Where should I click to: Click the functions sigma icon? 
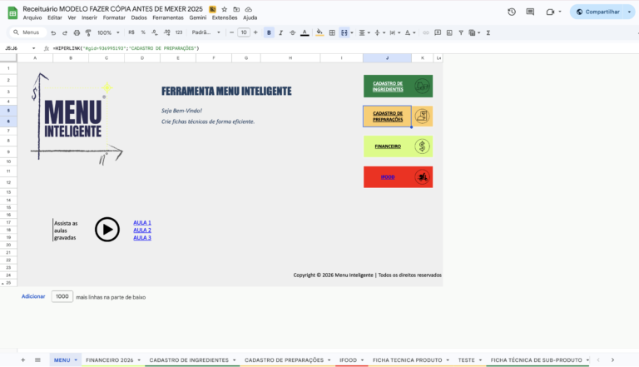[x=488, y=32]
